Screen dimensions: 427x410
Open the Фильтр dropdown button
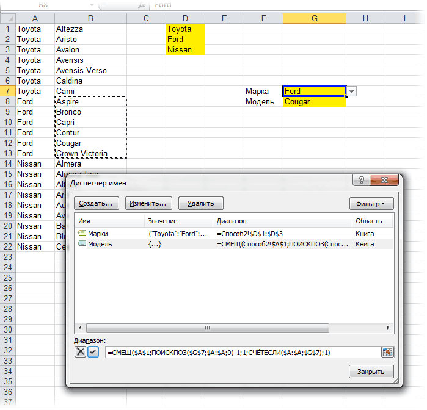click(x=371, y=204)
